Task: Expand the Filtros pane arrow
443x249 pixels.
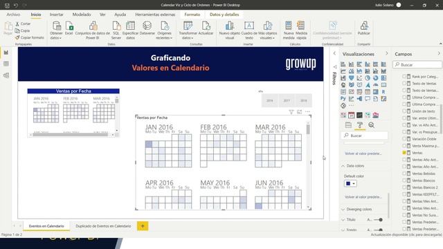Action: coord(334,53)
